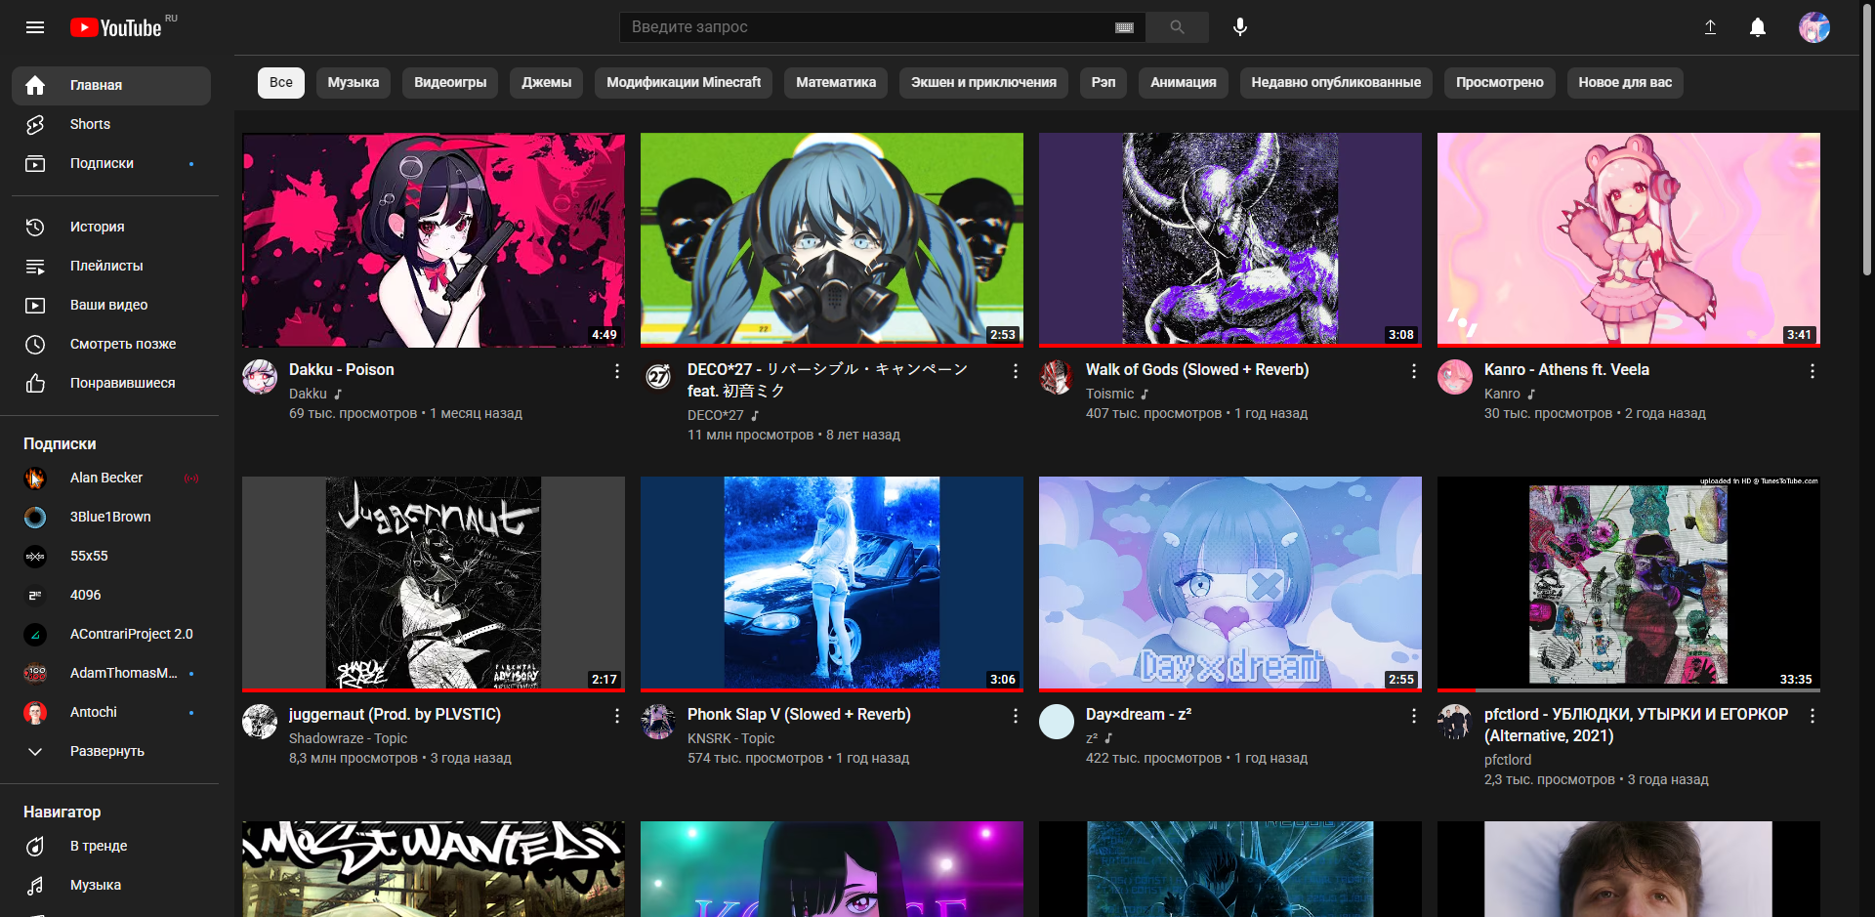Open notifications bell
Screen dimensions: 1875x917
pyautogui.click(x=1758, y=27)
